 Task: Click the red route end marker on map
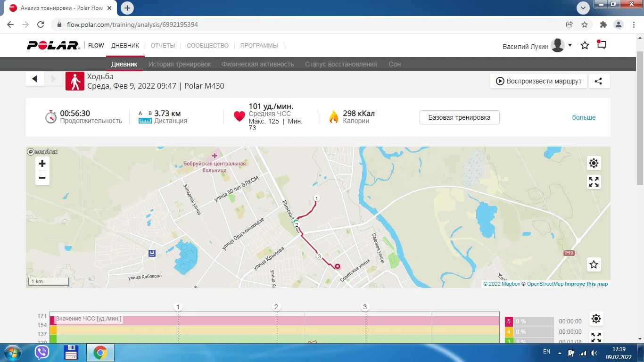(x=338, y=266)
